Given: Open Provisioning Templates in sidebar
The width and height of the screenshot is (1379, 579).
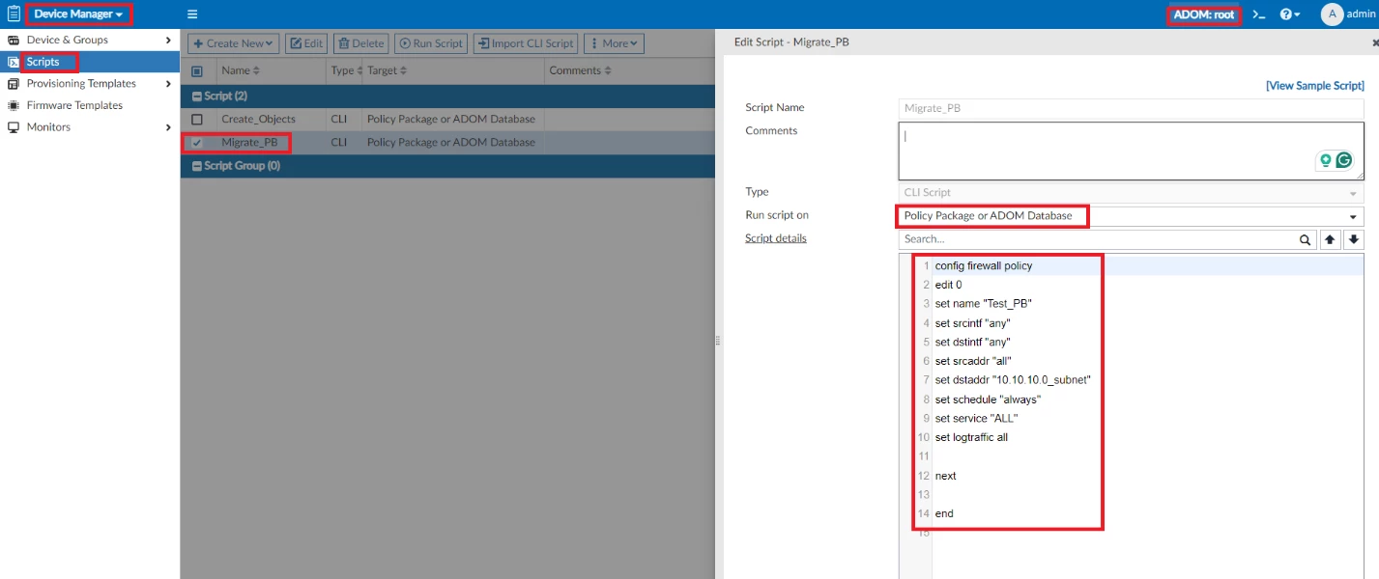Looking at the screenshot, I should (81, 84).
